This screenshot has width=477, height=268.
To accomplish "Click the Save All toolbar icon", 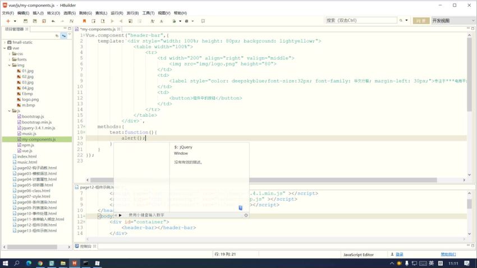I will [35, 21].
